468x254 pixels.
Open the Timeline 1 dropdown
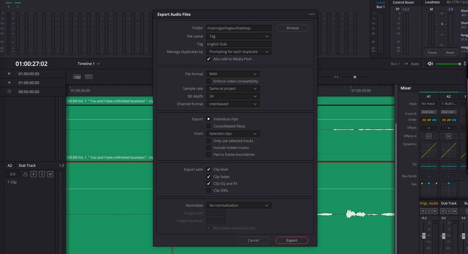pos(88,64)
